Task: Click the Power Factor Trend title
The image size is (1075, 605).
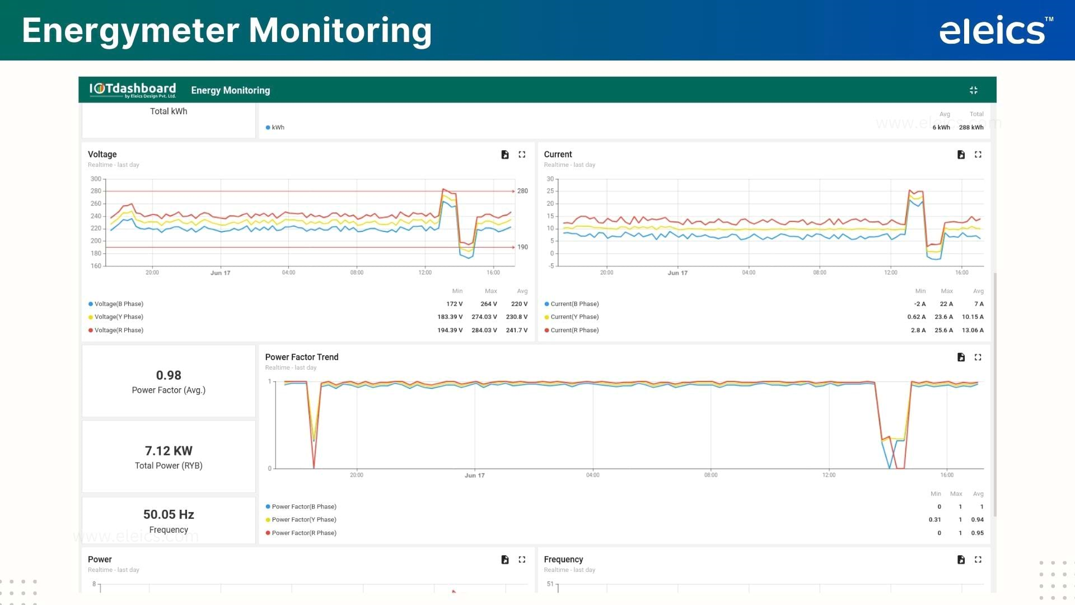Action: pos(302,357)
